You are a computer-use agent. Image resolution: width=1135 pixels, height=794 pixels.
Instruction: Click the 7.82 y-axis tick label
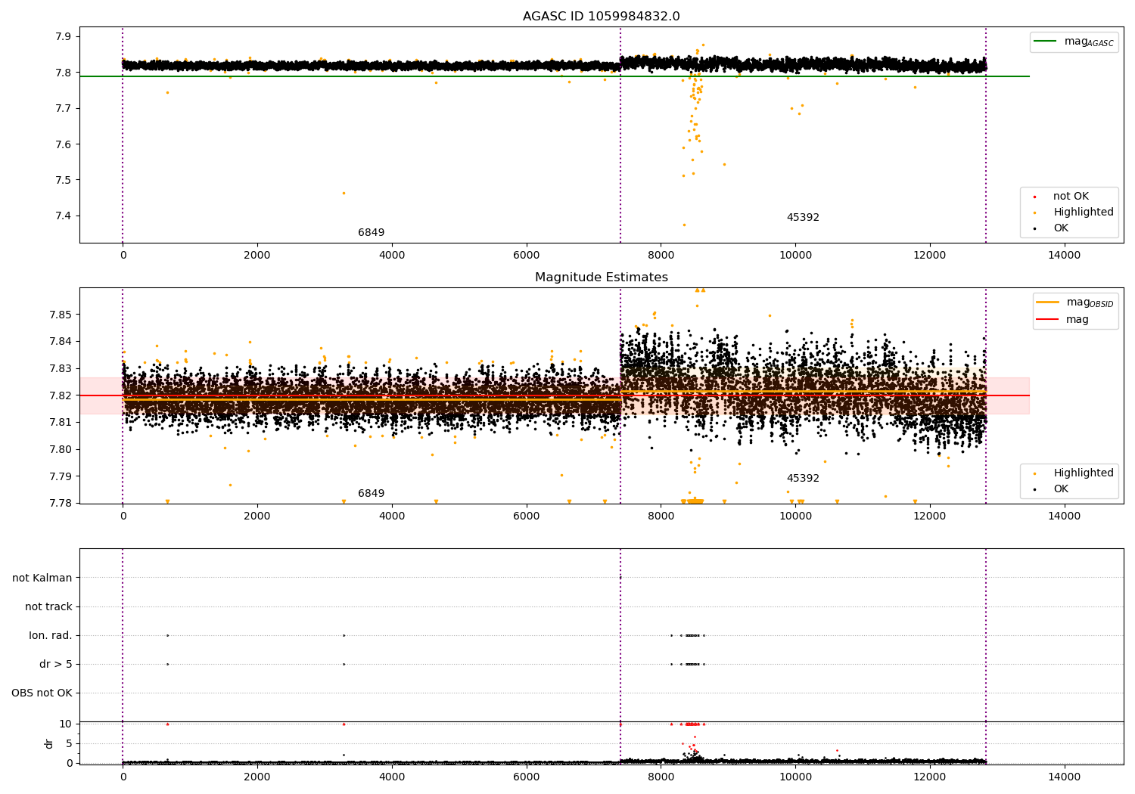tap(61, 395)
